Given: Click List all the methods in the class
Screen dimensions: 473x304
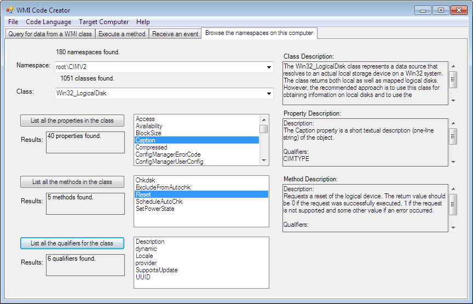Looking at the screenshot, I should [72, 182].
